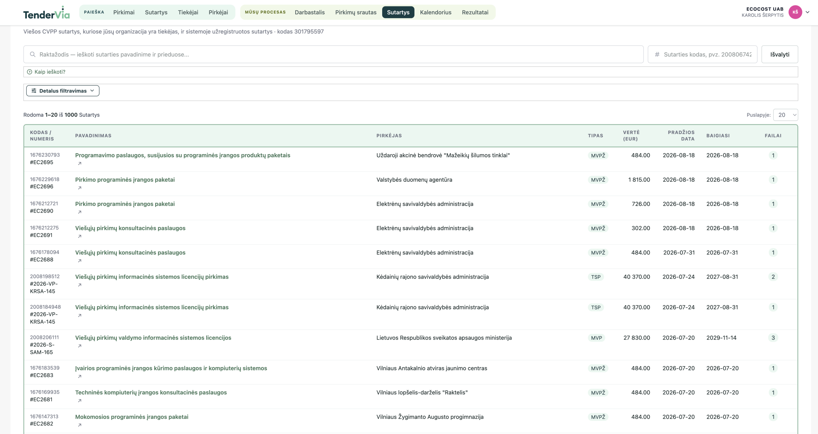Go to Pirkimai in the Paieška menu
Screen dimensions: 818x434
click(124, 12)
